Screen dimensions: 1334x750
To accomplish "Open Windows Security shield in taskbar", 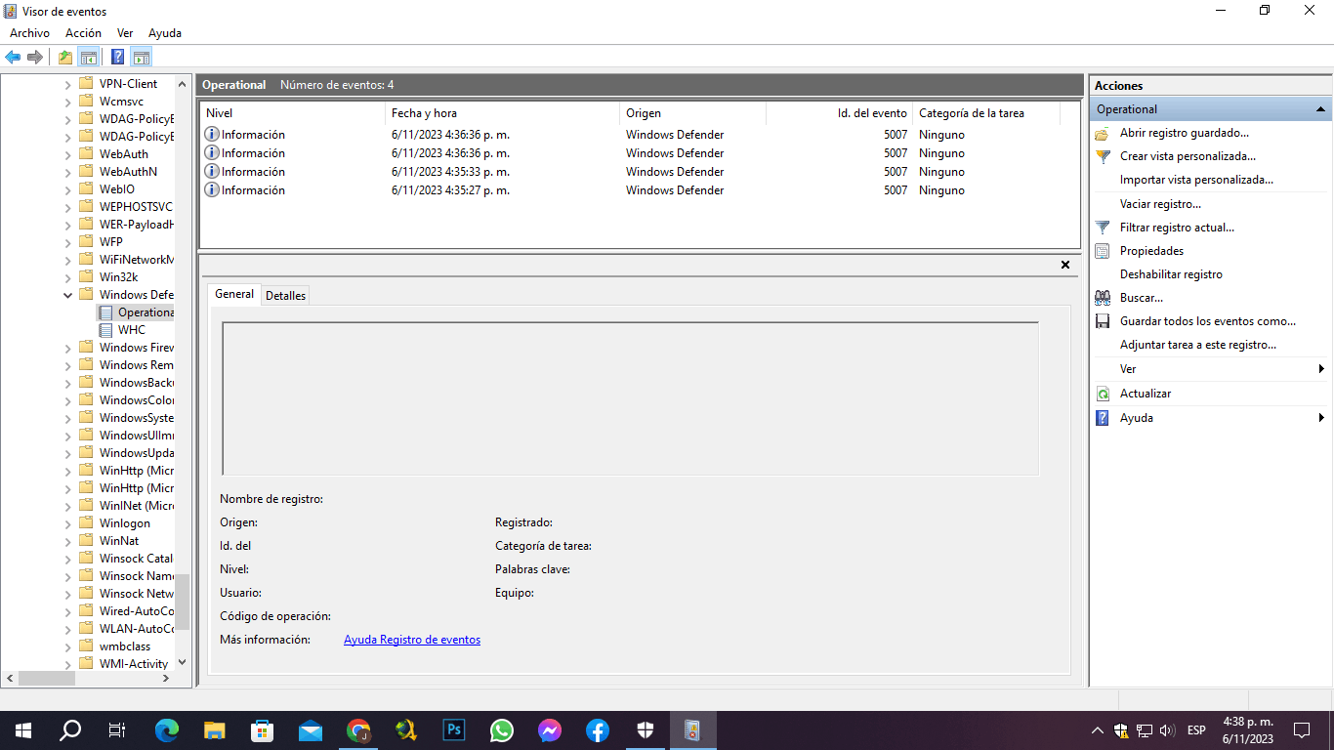I will (646, 730).
